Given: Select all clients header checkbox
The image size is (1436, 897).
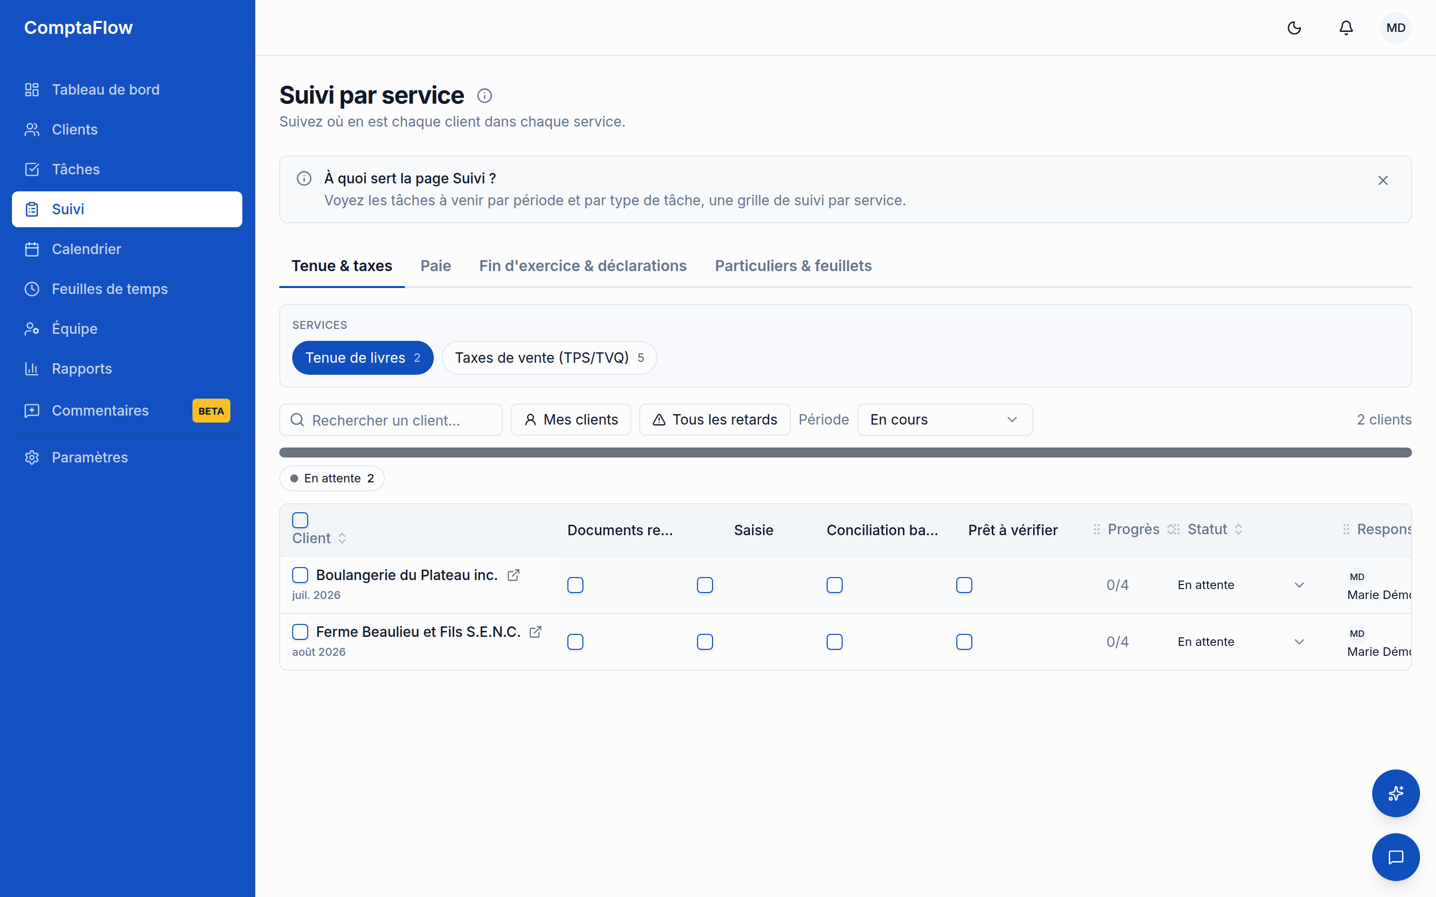Looking at the screenshot, I should tap(300, 520).
